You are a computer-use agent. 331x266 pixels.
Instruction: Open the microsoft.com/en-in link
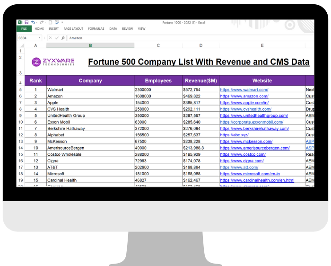[250, 174]
